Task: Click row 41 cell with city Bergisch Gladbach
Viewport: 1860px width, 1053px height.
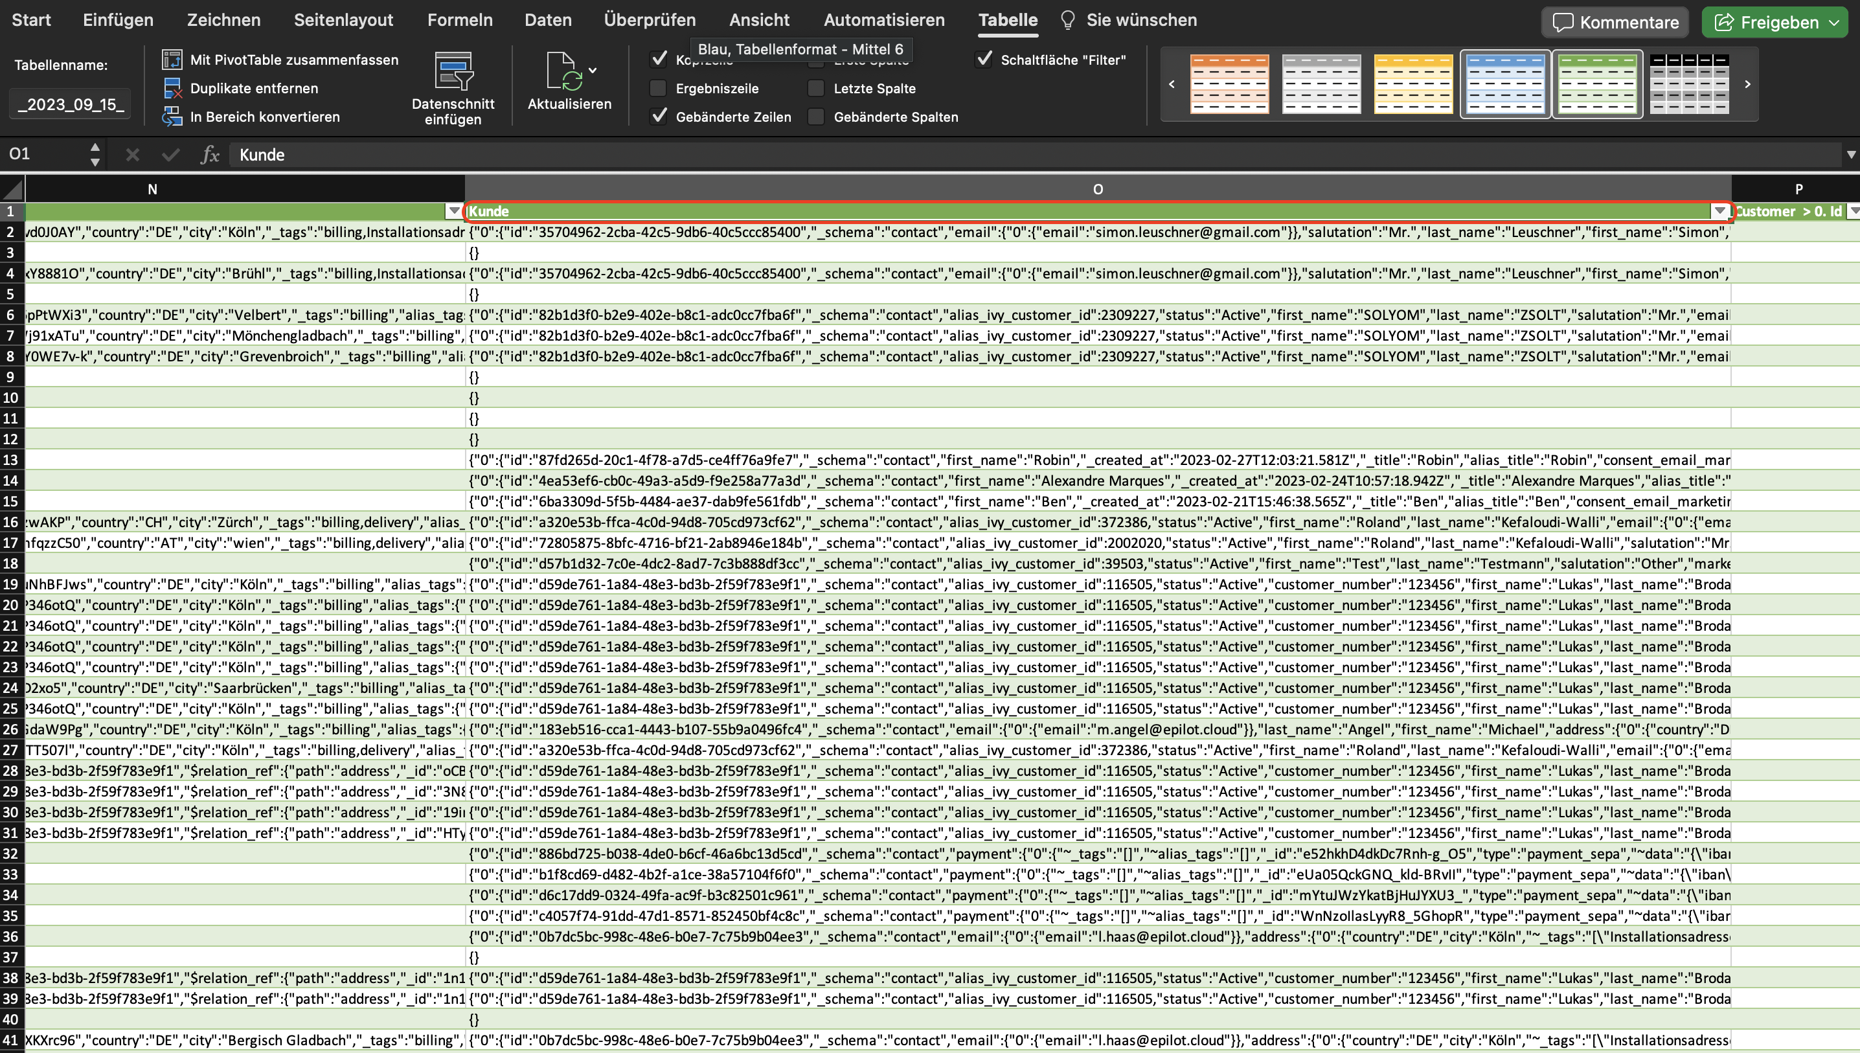Action: point(244,1040)
